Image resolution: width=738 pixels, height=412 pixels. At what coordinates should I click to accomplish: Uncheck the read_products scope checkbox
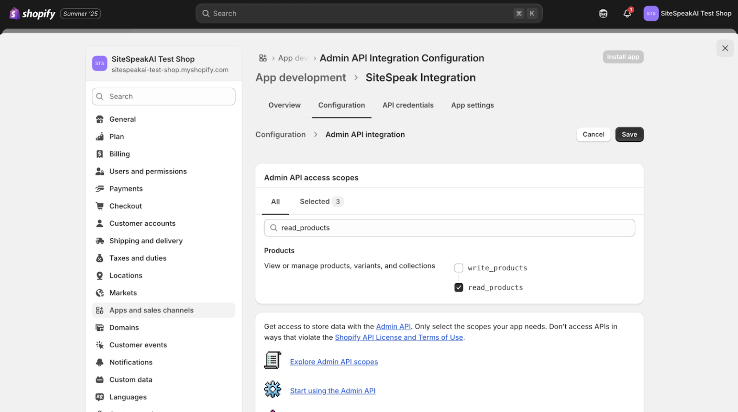click(x=459, y=287)
